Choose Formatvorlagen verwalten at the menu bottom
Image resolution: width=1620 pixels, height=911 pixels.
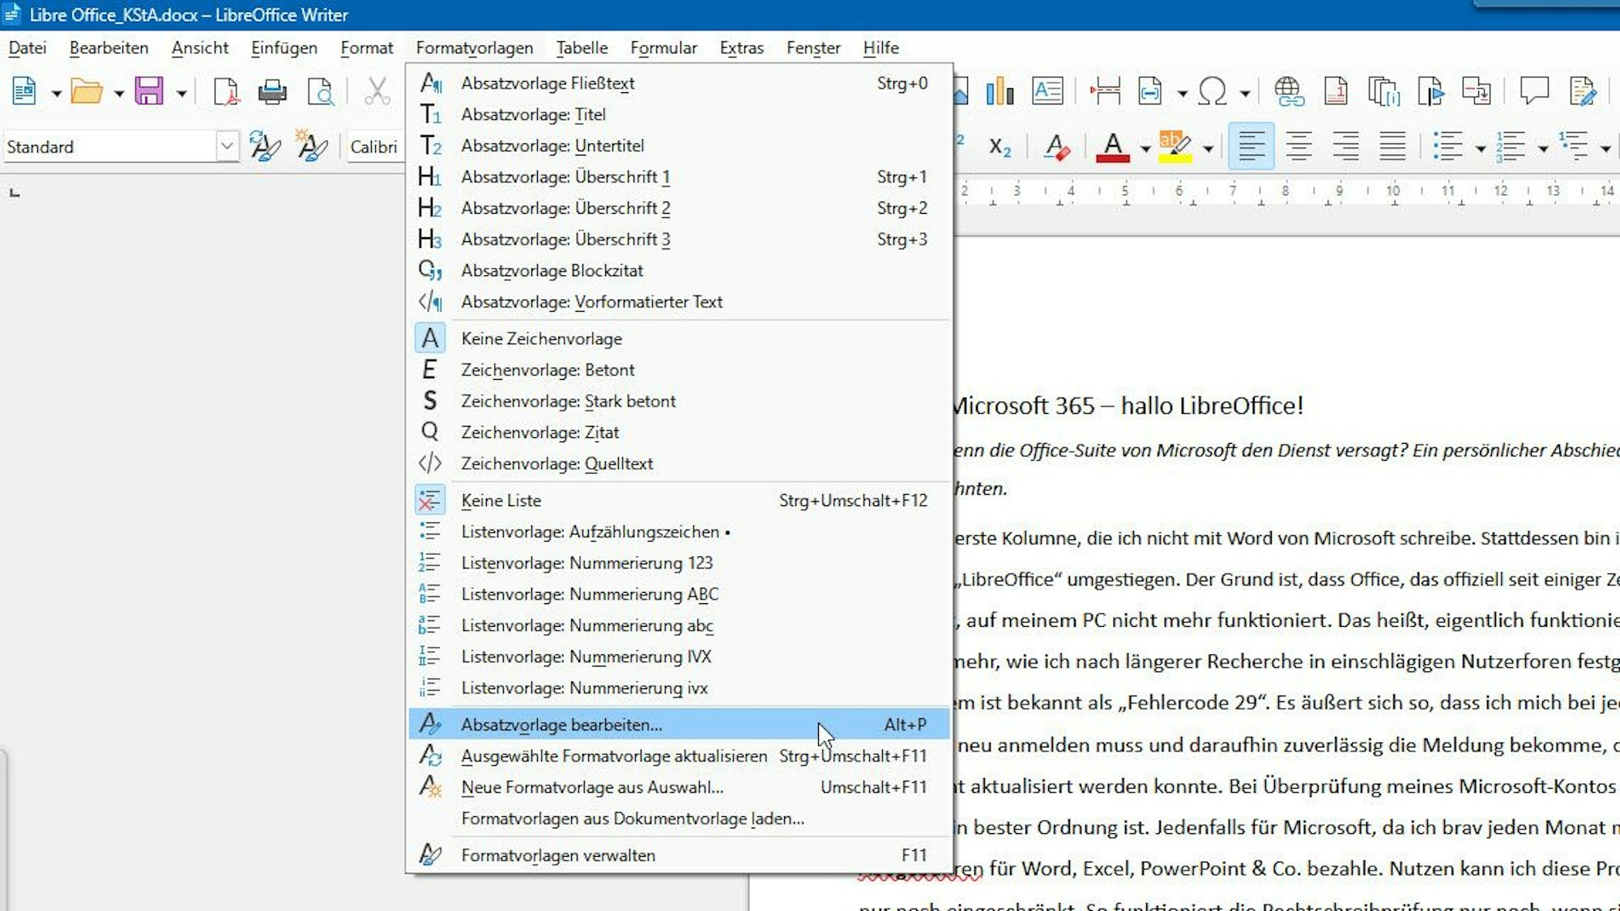click(557, 855)
